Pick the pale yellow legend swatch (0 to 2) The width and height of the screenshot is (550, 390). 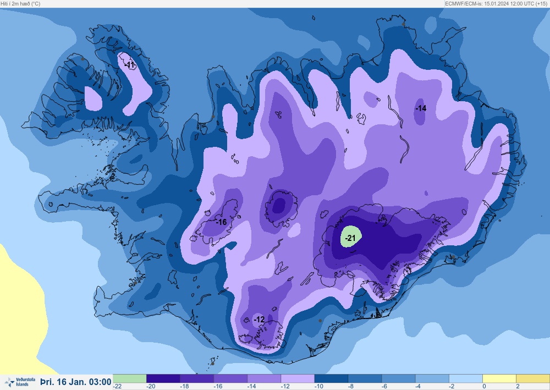coord(499,378)
